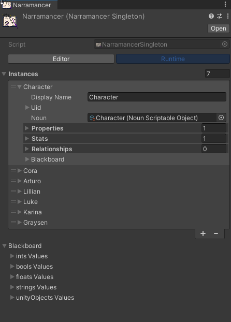The image size is (231, 322).
Task: Expand the Arturo instance
Action: 20,181
